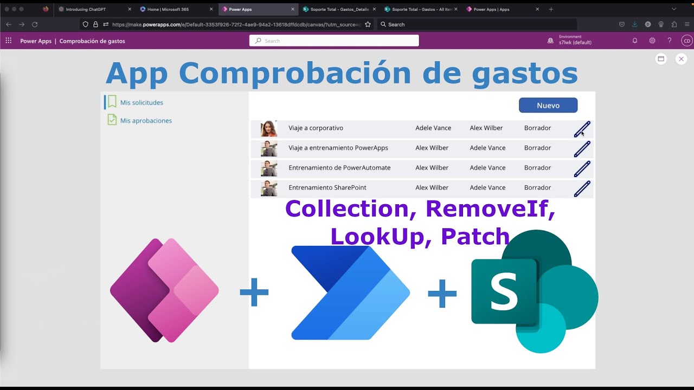Bookmark this page with the star

(368, 24)
